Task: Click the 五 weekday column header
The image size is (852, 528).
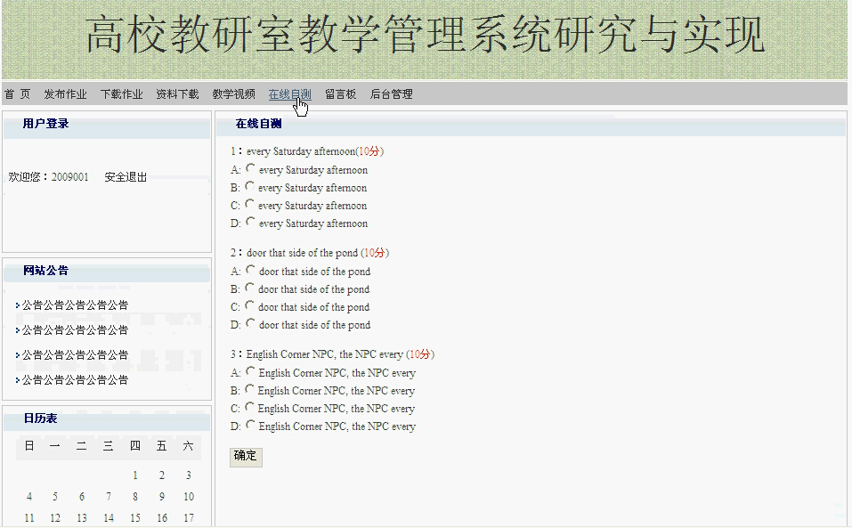Action: 161,446
